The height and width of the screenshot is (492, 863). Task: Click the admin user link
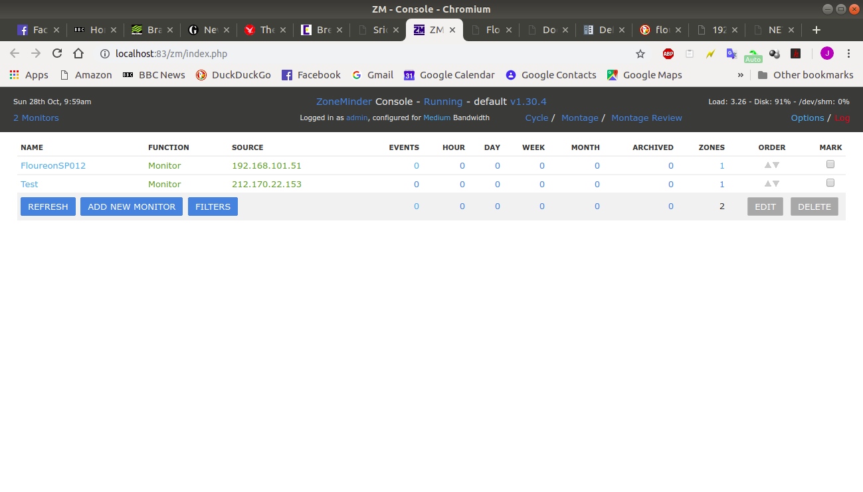[x=357, y=118]
